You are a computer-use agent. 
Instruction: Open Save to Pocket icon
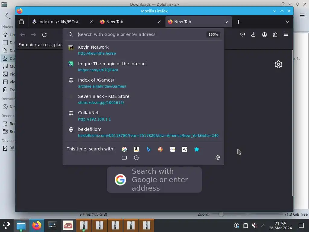pyautogui.click(x=243, y=34)
